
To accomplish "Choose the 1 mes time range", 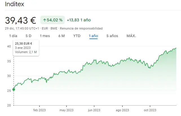I will coord(45,36).
